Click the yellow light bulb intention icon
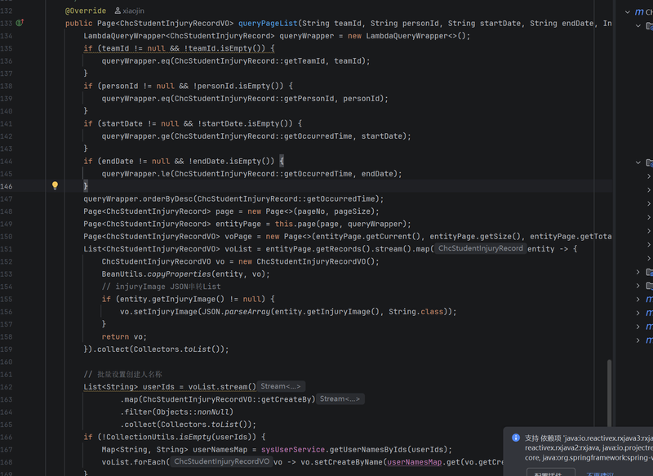Screen dimensions: 653x476 (55, 185)
